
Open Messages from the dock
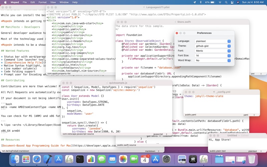click(x=102, y=160)
